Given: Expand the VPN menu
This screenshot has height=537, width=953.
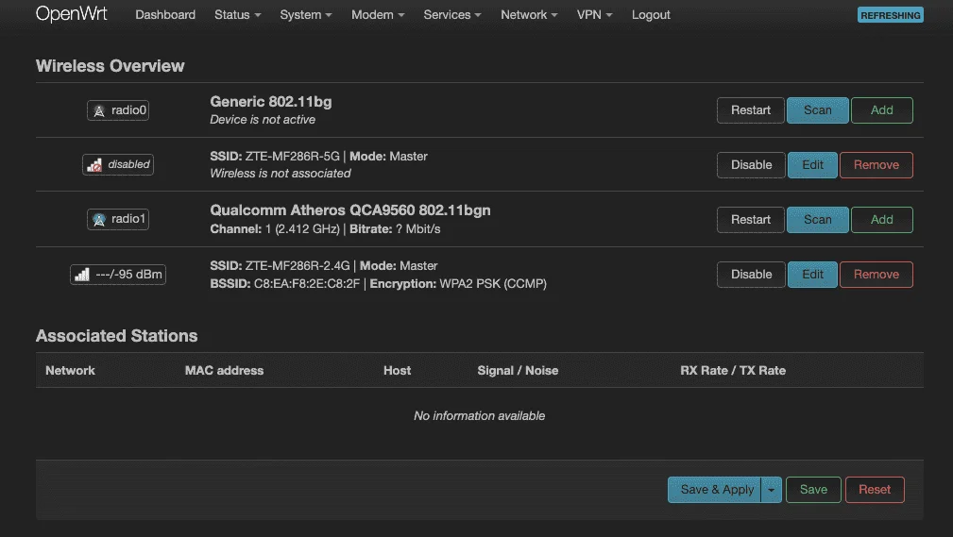Looking at the screenshot, I should point(594,14).
